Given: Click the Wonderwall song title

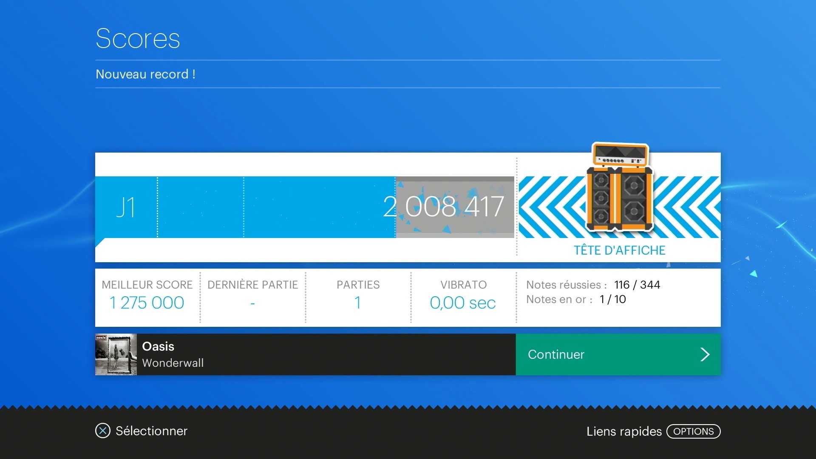Looking at the screenshot, I should tap(173, 363).
